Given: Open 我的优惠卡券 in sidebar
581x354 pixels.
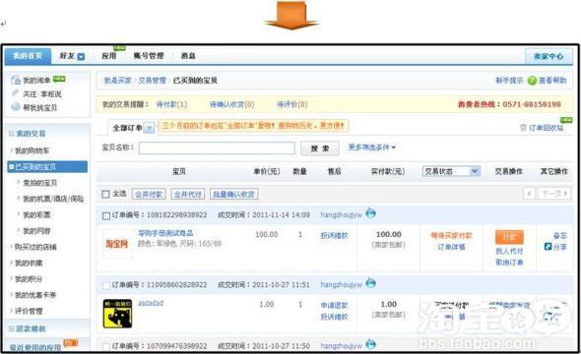Looking at the screenshot, I should coord(35,295).
